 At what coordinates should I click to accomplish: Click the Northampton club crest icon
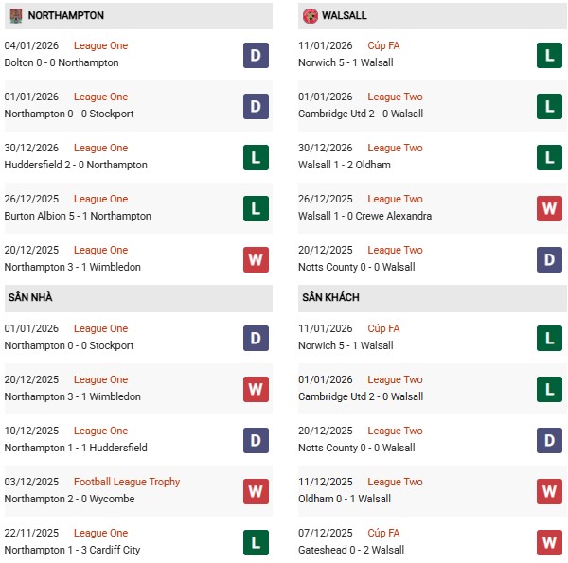pos(15,16)
